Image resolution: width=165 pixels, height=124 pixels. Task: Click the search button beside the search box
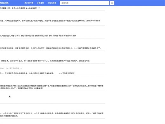click(112, 3)
